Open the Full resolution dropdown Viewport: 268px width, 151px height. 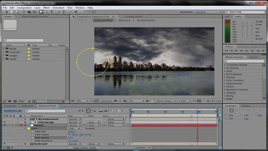tap(136, 101)
